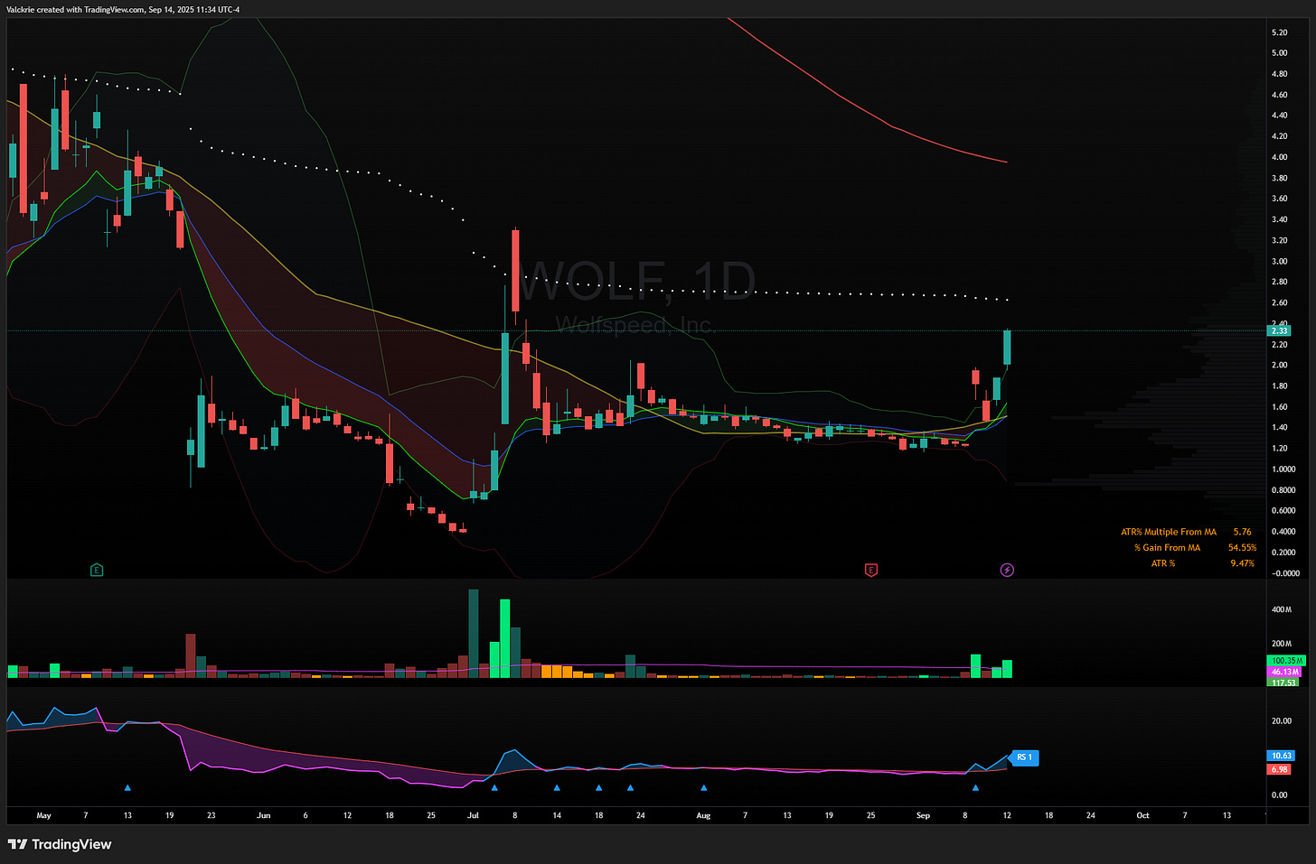This screenshot has height=864, width=1316.
Task: Click the 3.00 price axis label
Action: coord(1280,261)
